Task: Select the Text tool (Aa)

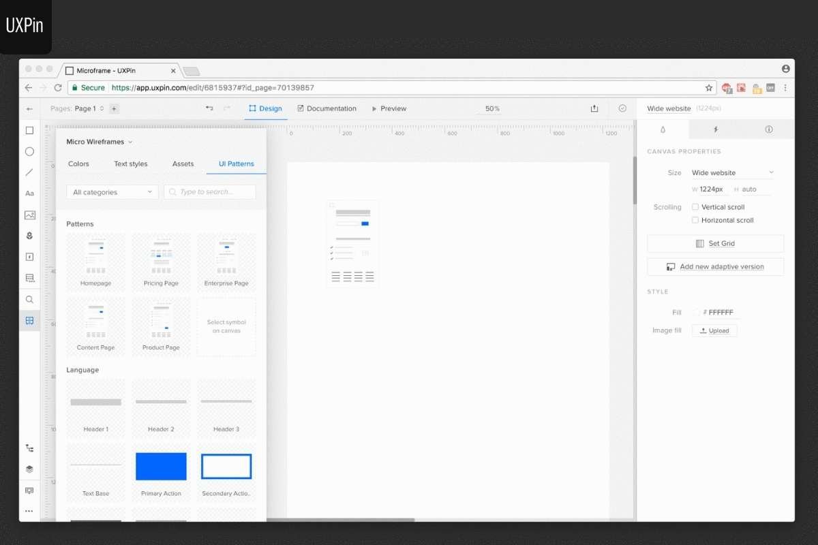Action: pos(29,193)
